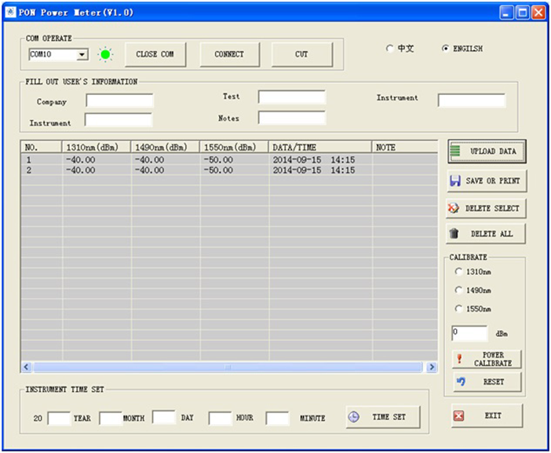Click the floppy disk Save or Print icon

(x=454, y=181)
